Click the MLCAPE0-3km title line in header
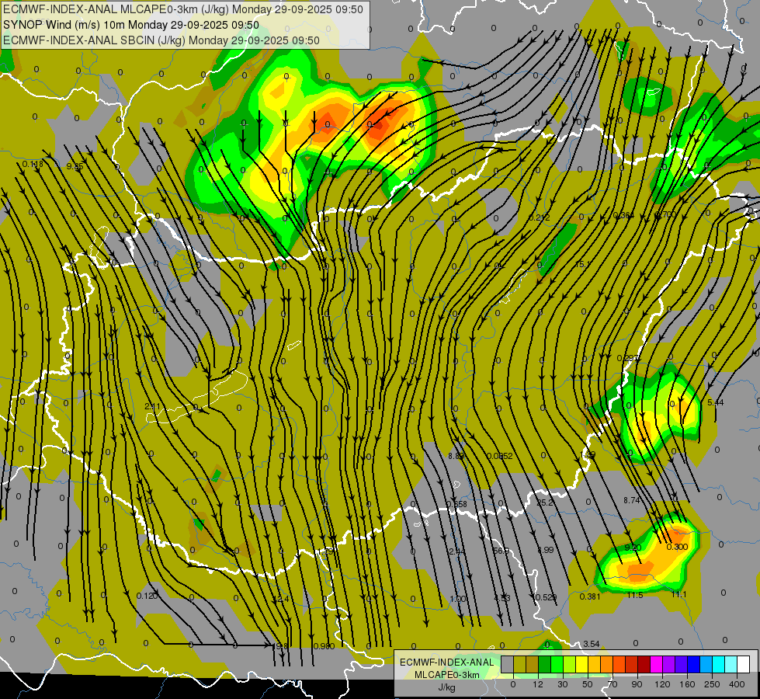Image resolution: width=760 pixels, height=699 pixels. tap(182, 9)
